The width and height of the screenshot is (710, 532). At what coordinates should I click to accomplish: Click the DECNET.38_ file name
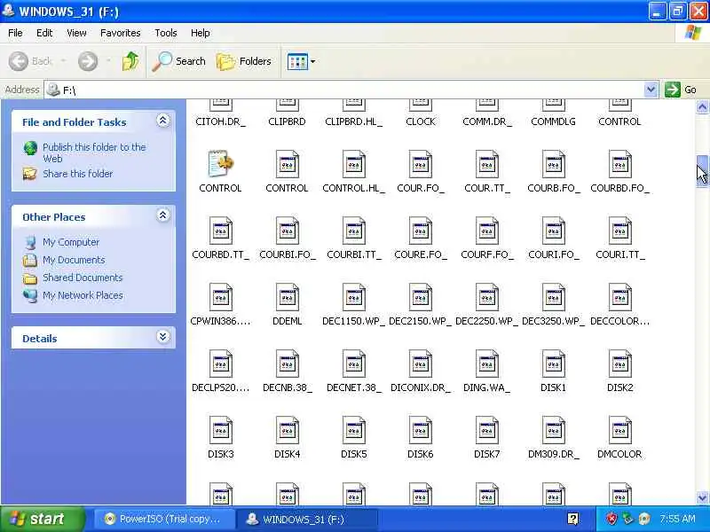[x=353, y=387]
